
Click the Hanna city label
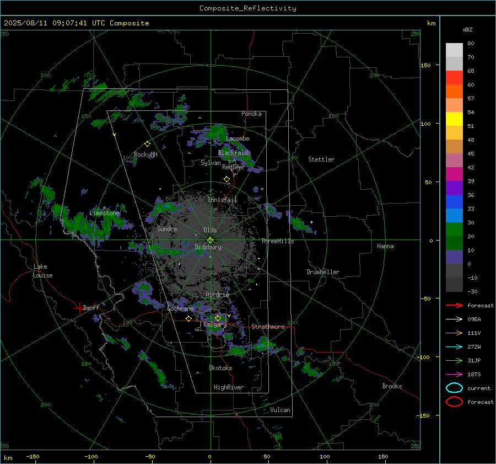pos(385,246)
